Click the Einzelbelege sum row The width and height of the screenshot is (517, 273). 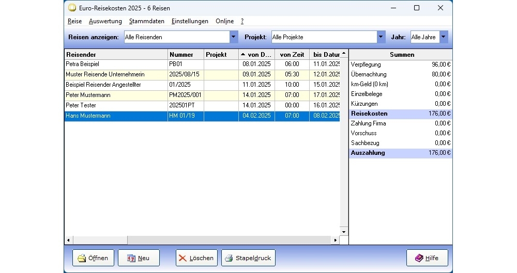pos(401,94)
